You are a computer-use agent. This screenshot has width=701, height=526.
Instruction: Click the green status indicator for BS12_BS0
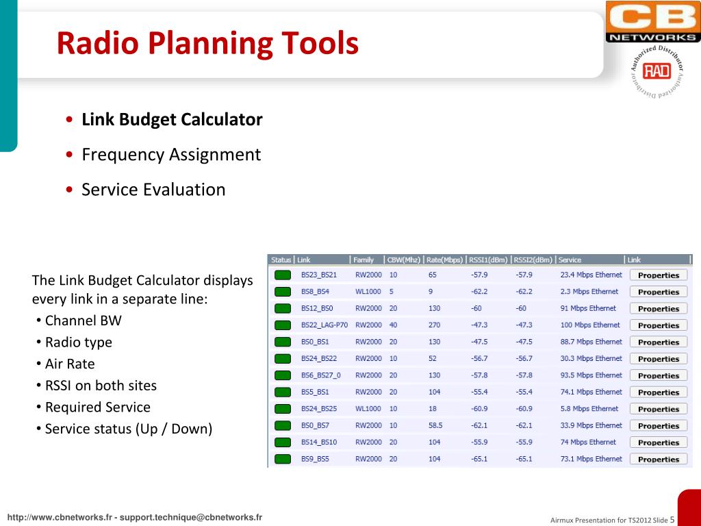pyautogui.click(x=283, y=309)
